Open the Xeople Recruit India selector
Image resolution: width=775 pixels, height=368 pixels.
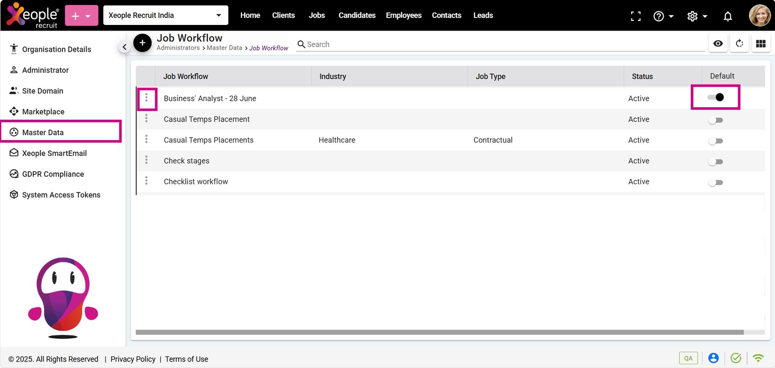click(x=166, y=15)
